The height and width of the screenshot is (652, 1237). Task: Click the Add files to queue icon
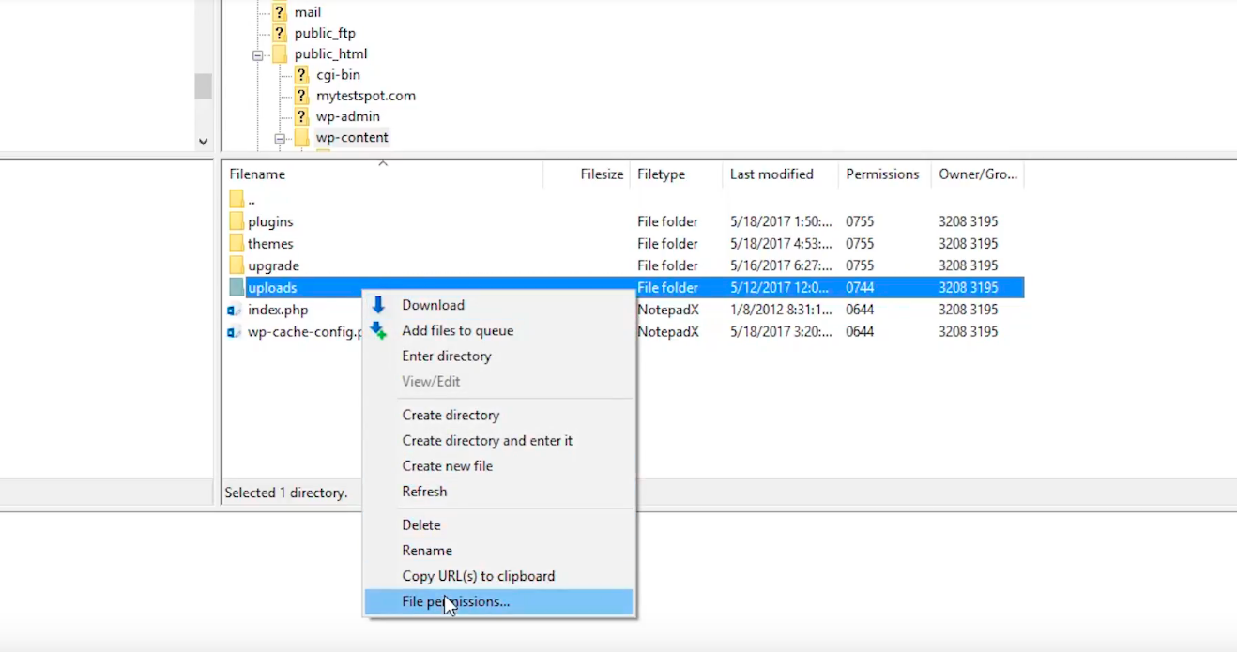point(378,330)
